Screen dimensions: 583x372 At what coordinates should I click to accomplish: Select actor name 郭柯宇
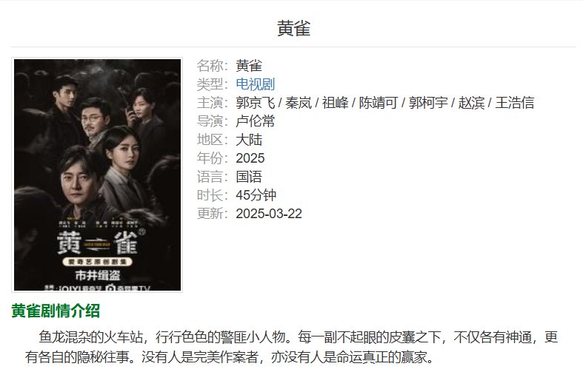428,103
